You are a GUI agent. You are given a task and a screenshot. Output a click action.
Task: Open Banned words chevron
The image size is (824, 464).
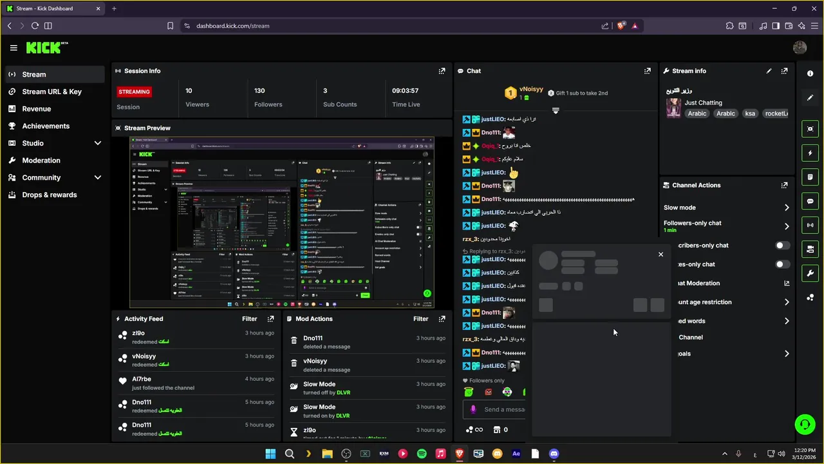click(x=787, y=321)
